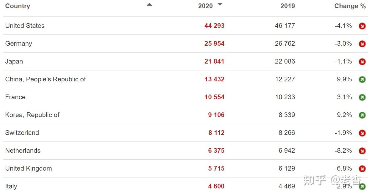The image size is (371, 195).
Task: Click Japan's red decline arrow icon
Action: (362, 62)
